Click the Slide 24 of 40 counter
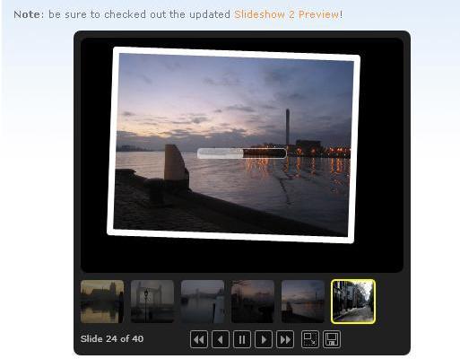The width and height of the screenshot is (460, 359). click(112, 339)
